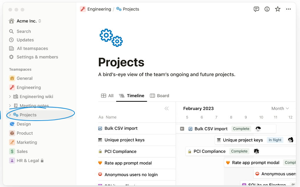Click the Projects page title
This screenshot has width=300, height=187.
pos(121,62)
